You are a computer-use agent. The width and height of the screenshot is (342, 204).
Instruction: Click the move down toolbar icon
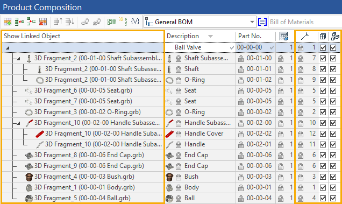[70, 22]
